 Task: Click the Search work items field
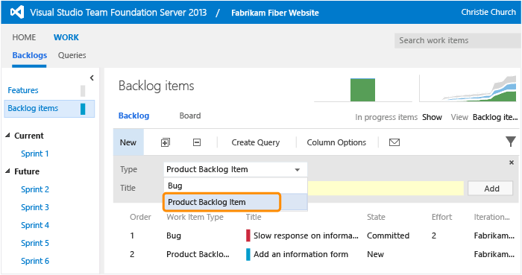458,40
